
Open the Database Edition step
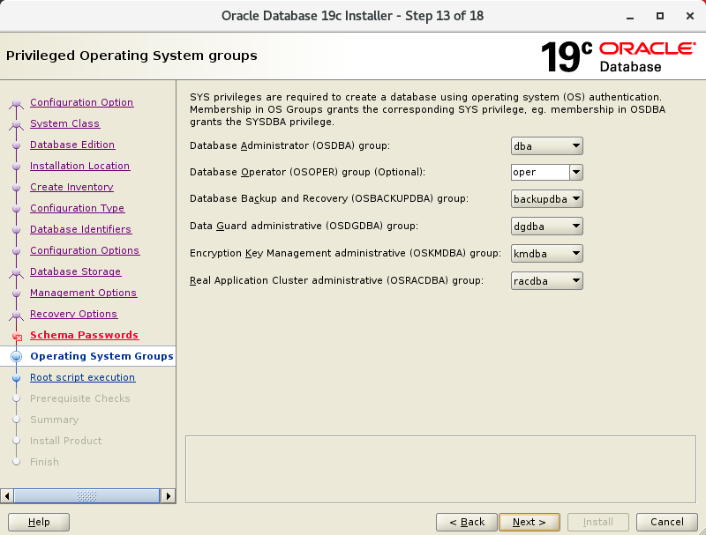coord(72,145)
